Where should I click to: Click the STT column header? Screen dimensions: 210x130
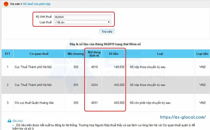tap(7, 54)
